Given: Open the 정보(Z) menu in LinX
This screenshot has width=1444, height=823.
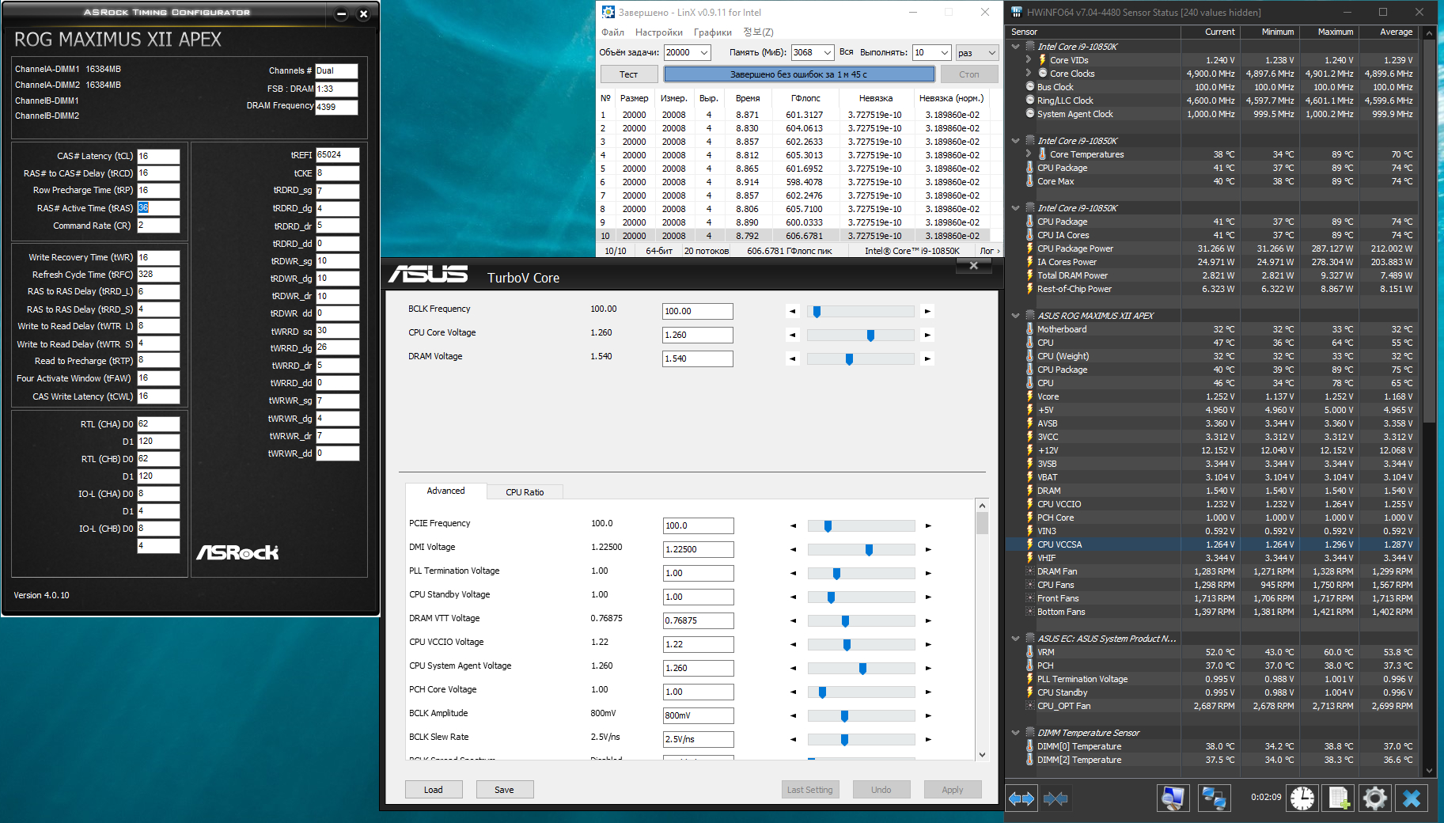Looking at the screenshot, I should [758, 32].
